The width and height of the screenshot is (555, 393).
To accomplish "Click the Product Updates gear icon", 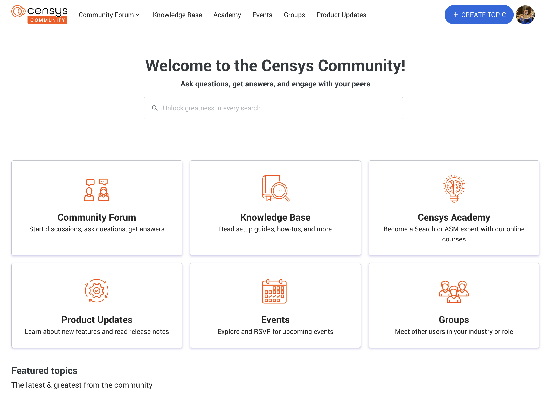I will pos(96,290).
